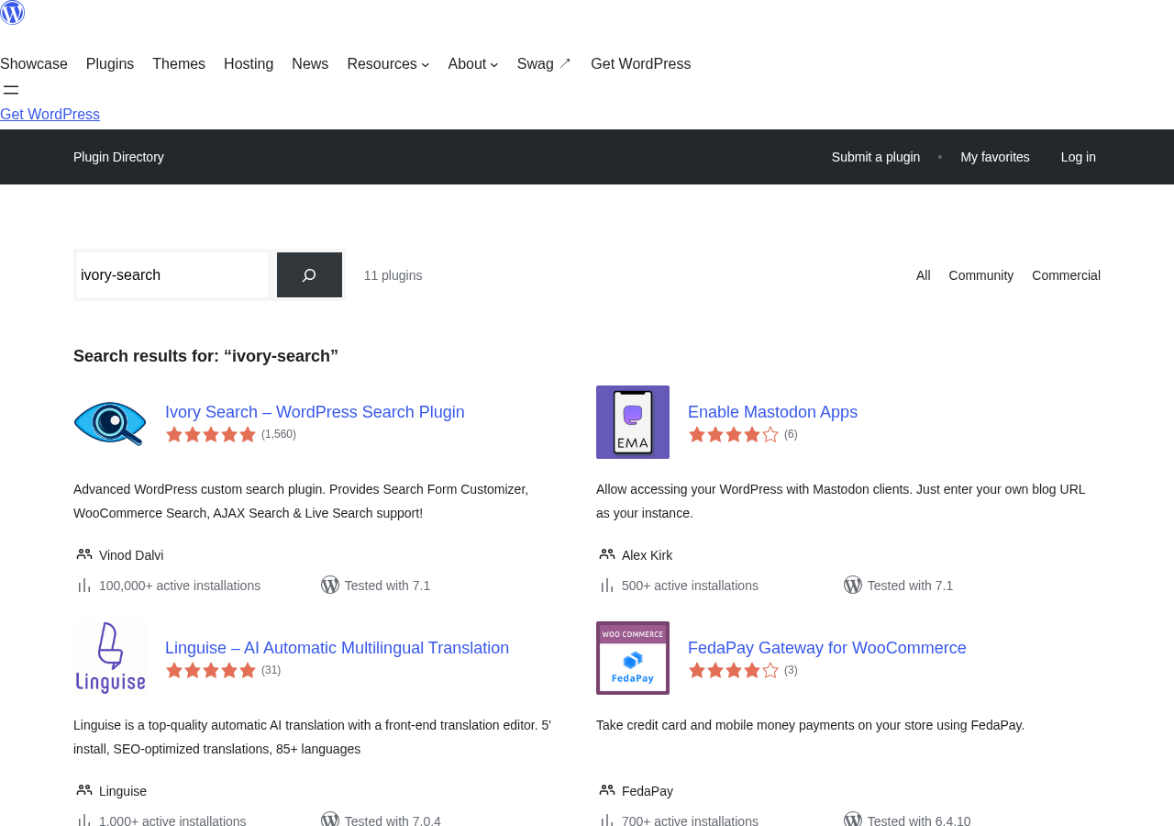Open Enable Mastodon Apps title link
This screenshot has height=826, width=1174.
(772, 412)
